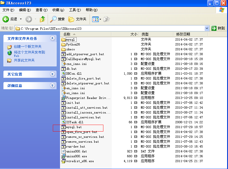Open the 编辑(E) menu
Screen dimensions: 228x169
click(x=25, y=10)
